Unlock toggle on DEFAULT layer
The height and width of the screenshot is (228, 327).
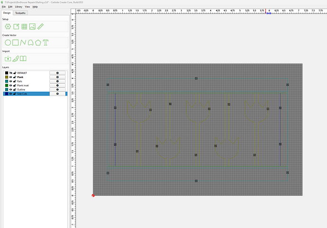[x=15, y=73]
